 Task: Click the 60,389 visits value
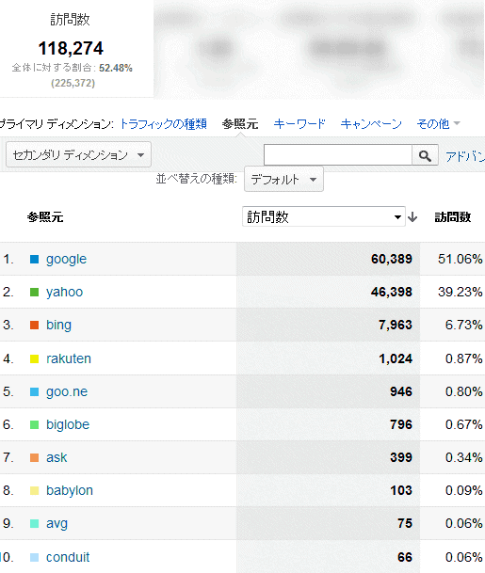pyautogui.click(x=392, y=259)
